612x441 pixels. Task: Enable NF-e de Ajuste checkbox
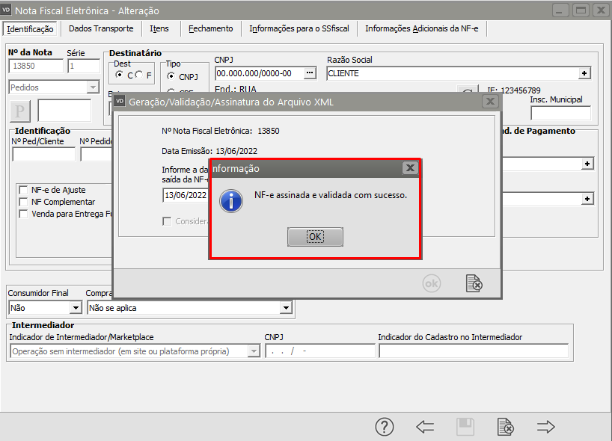tap(23, 190)
